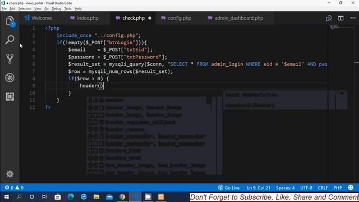Change end of line sequence CRLF
The image size is (359, 202).
(323, 188)
